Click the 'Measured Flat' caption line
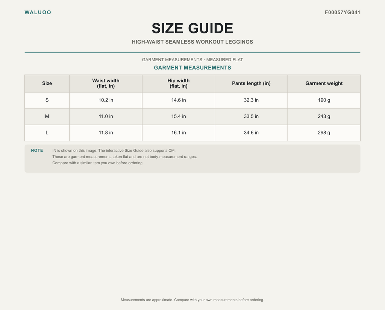Screen dimensions: 385x310 192,60
